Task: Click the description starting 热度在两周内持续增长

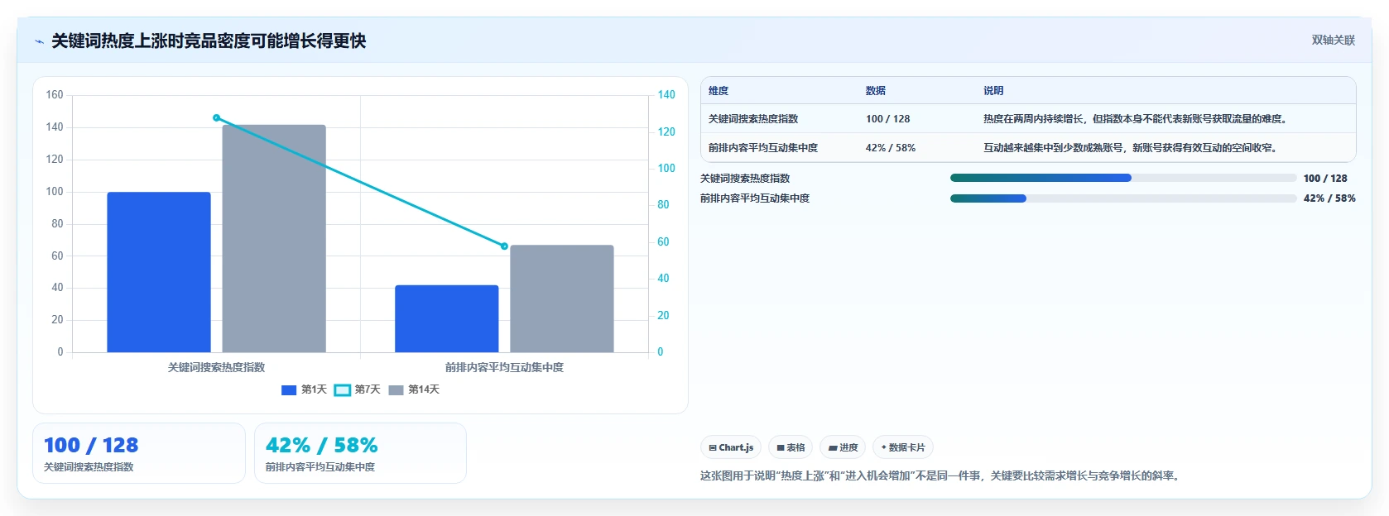Action: coord(1136,119)
